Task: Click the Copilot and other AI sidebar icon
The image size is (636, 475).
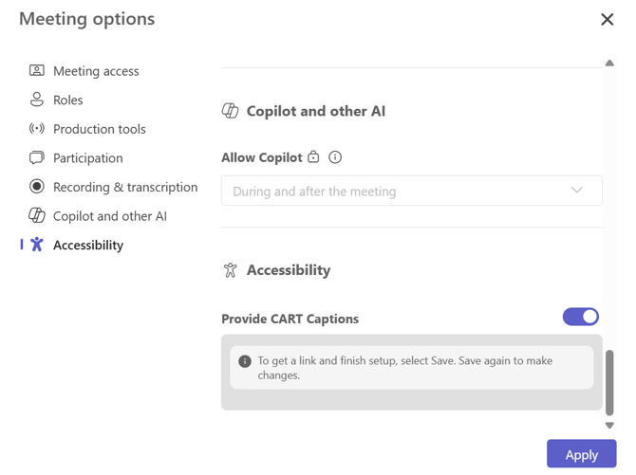Action: point(37,216)
